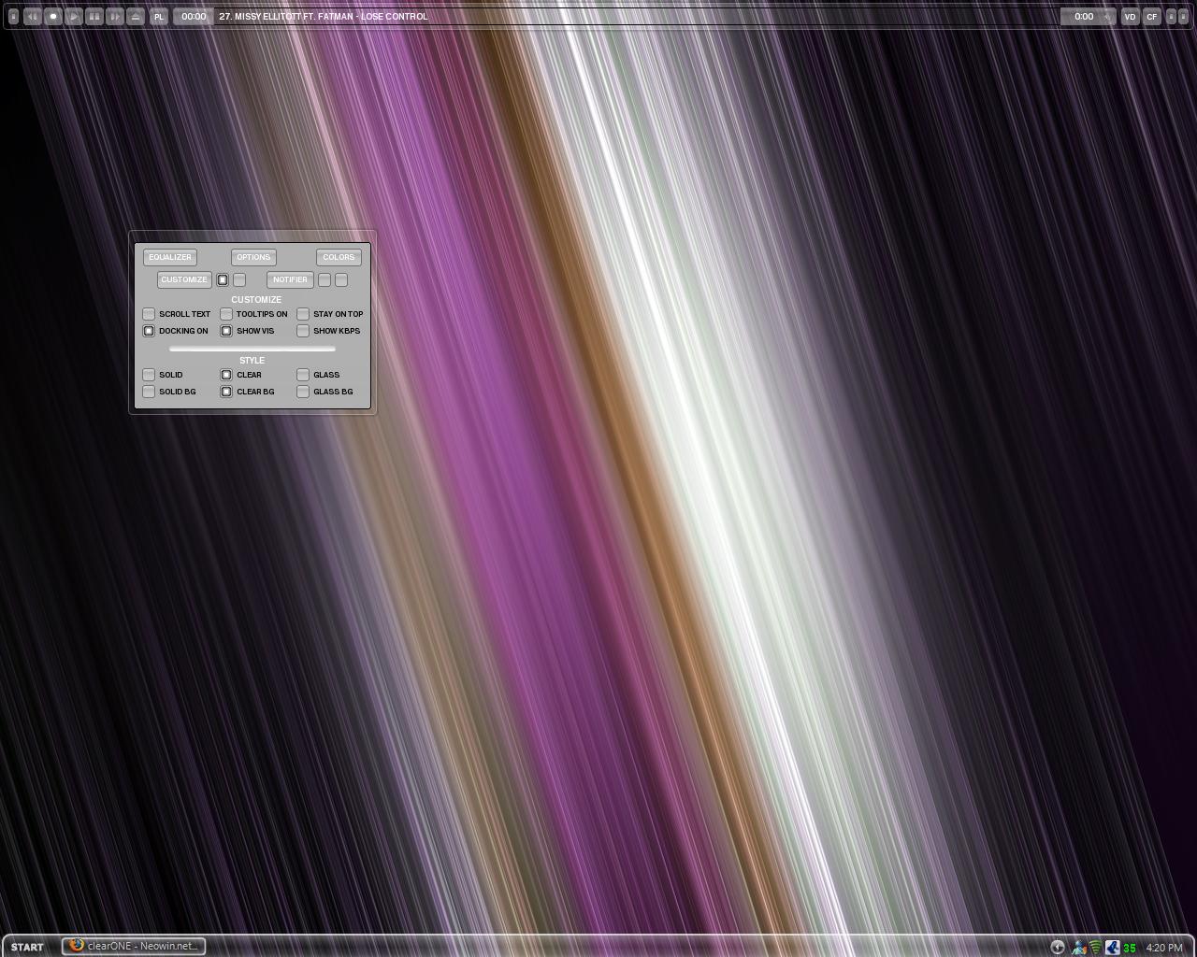Toggle the second box right of Notifier
This screenshot has height=957, width=1197.
click(x=341, y=279)
